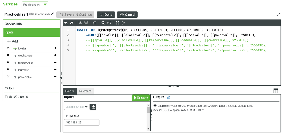
Task: Click the clocksvalue input in list
Action: (x=25, y=56)
